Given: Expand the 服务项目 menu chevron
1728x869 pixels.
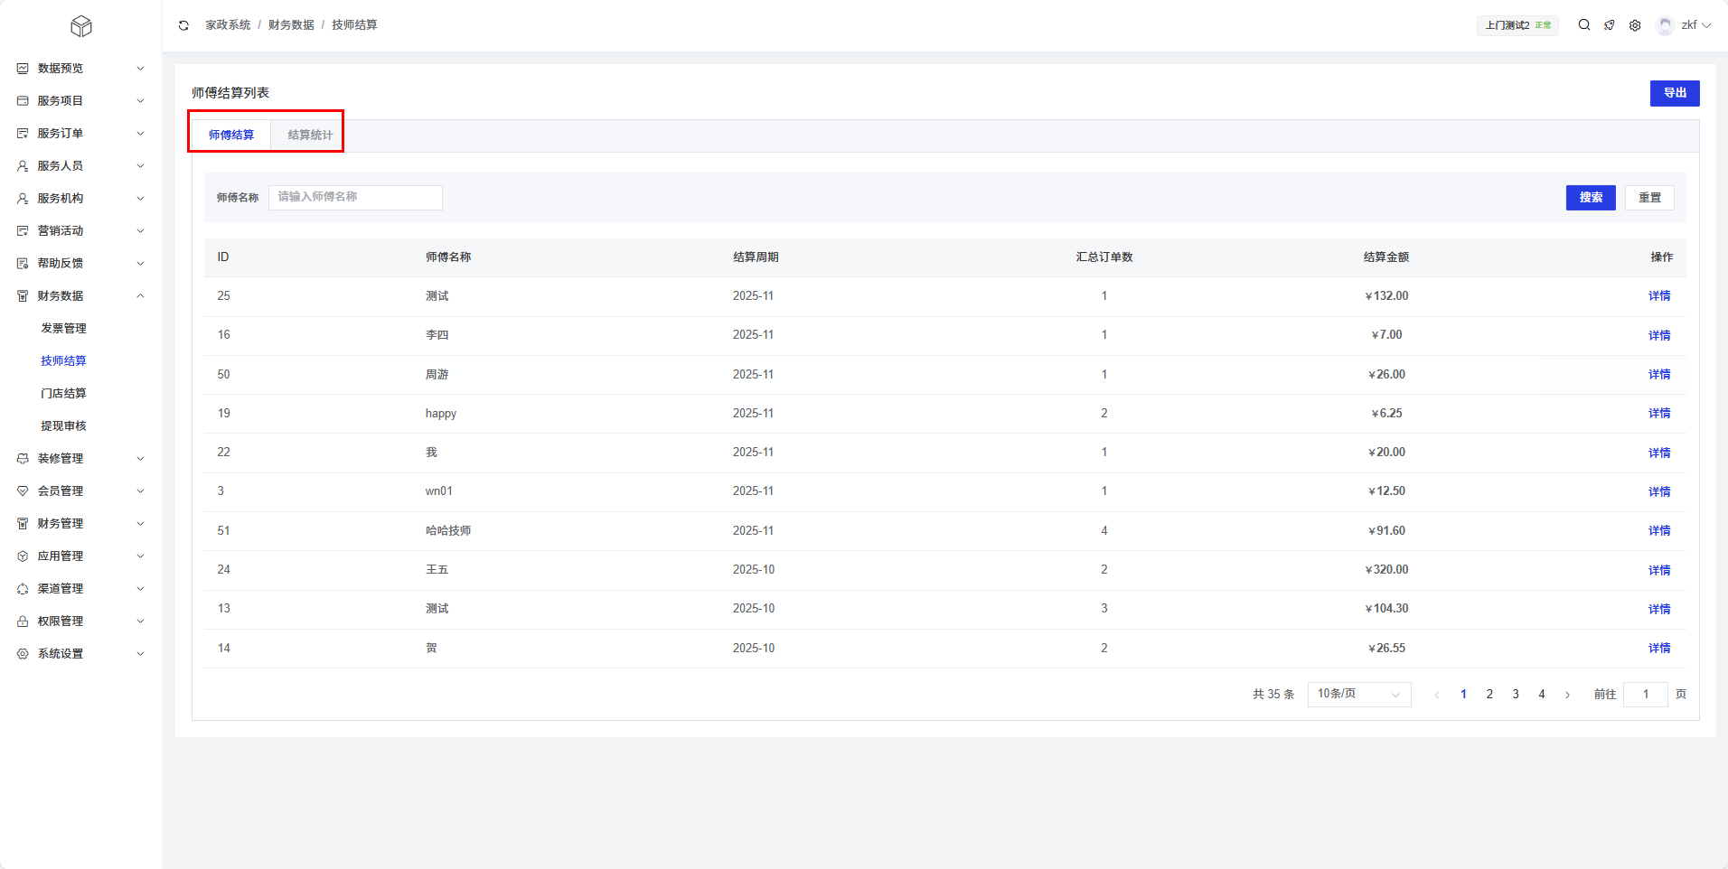Looking at the screenshot, I should [140, 101].
